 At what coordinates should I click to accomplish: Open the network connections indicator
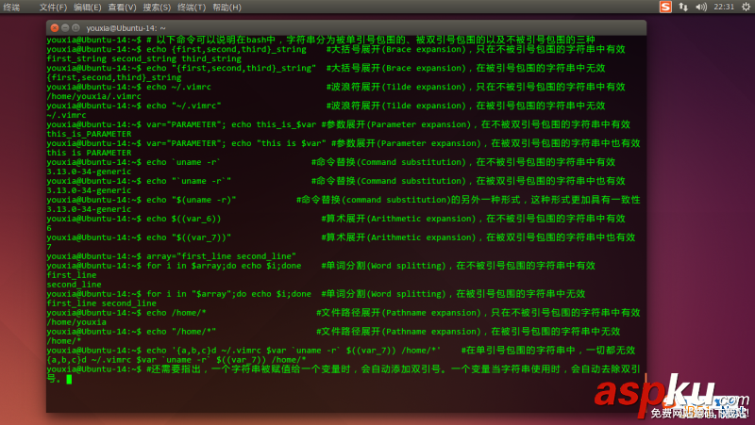pos(683,7)
